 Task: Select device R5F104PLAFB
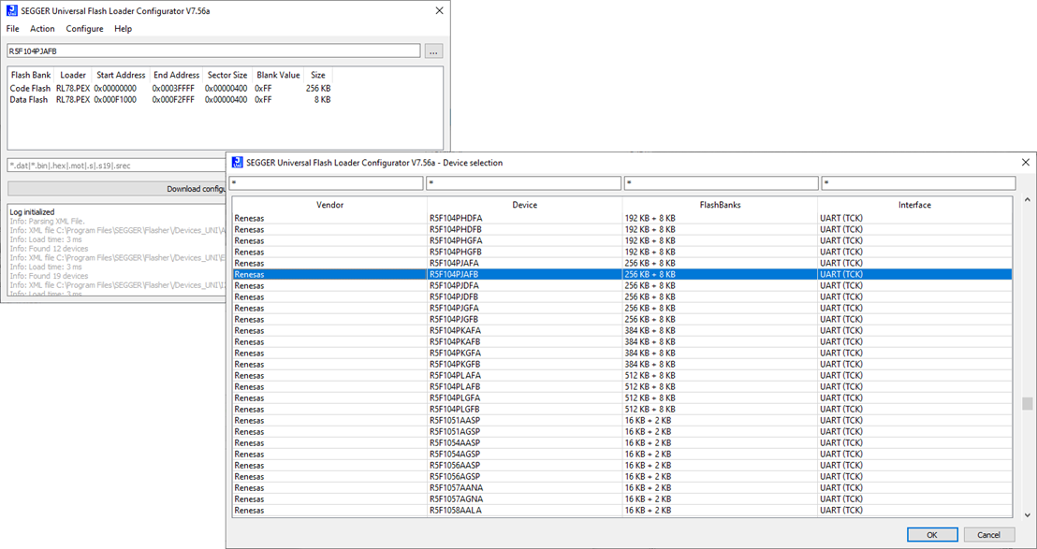[622, 386]
